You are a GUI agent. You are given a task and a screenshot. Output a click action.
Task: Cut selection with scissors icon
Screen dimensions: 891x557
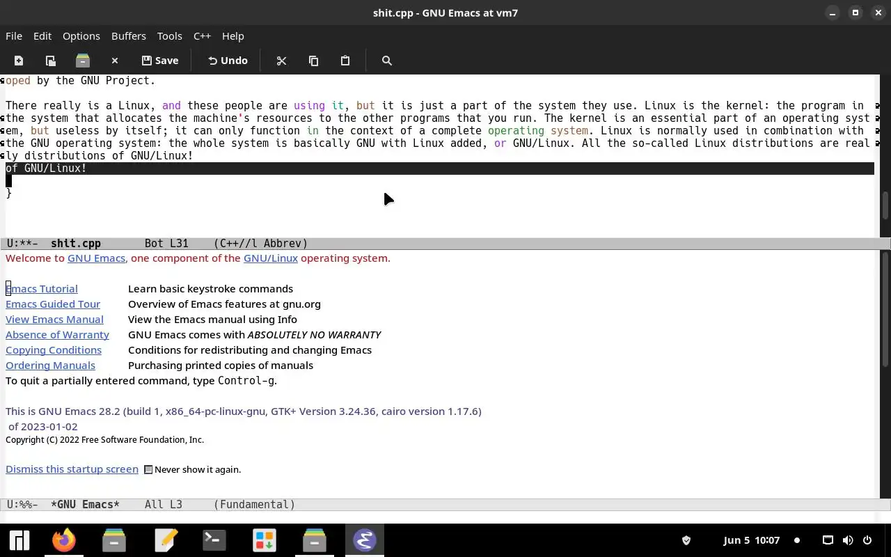point(281,61)
